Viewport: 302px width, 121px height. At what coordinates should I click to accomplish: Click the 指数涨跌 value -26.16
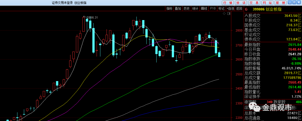click(x=296, y=59)
